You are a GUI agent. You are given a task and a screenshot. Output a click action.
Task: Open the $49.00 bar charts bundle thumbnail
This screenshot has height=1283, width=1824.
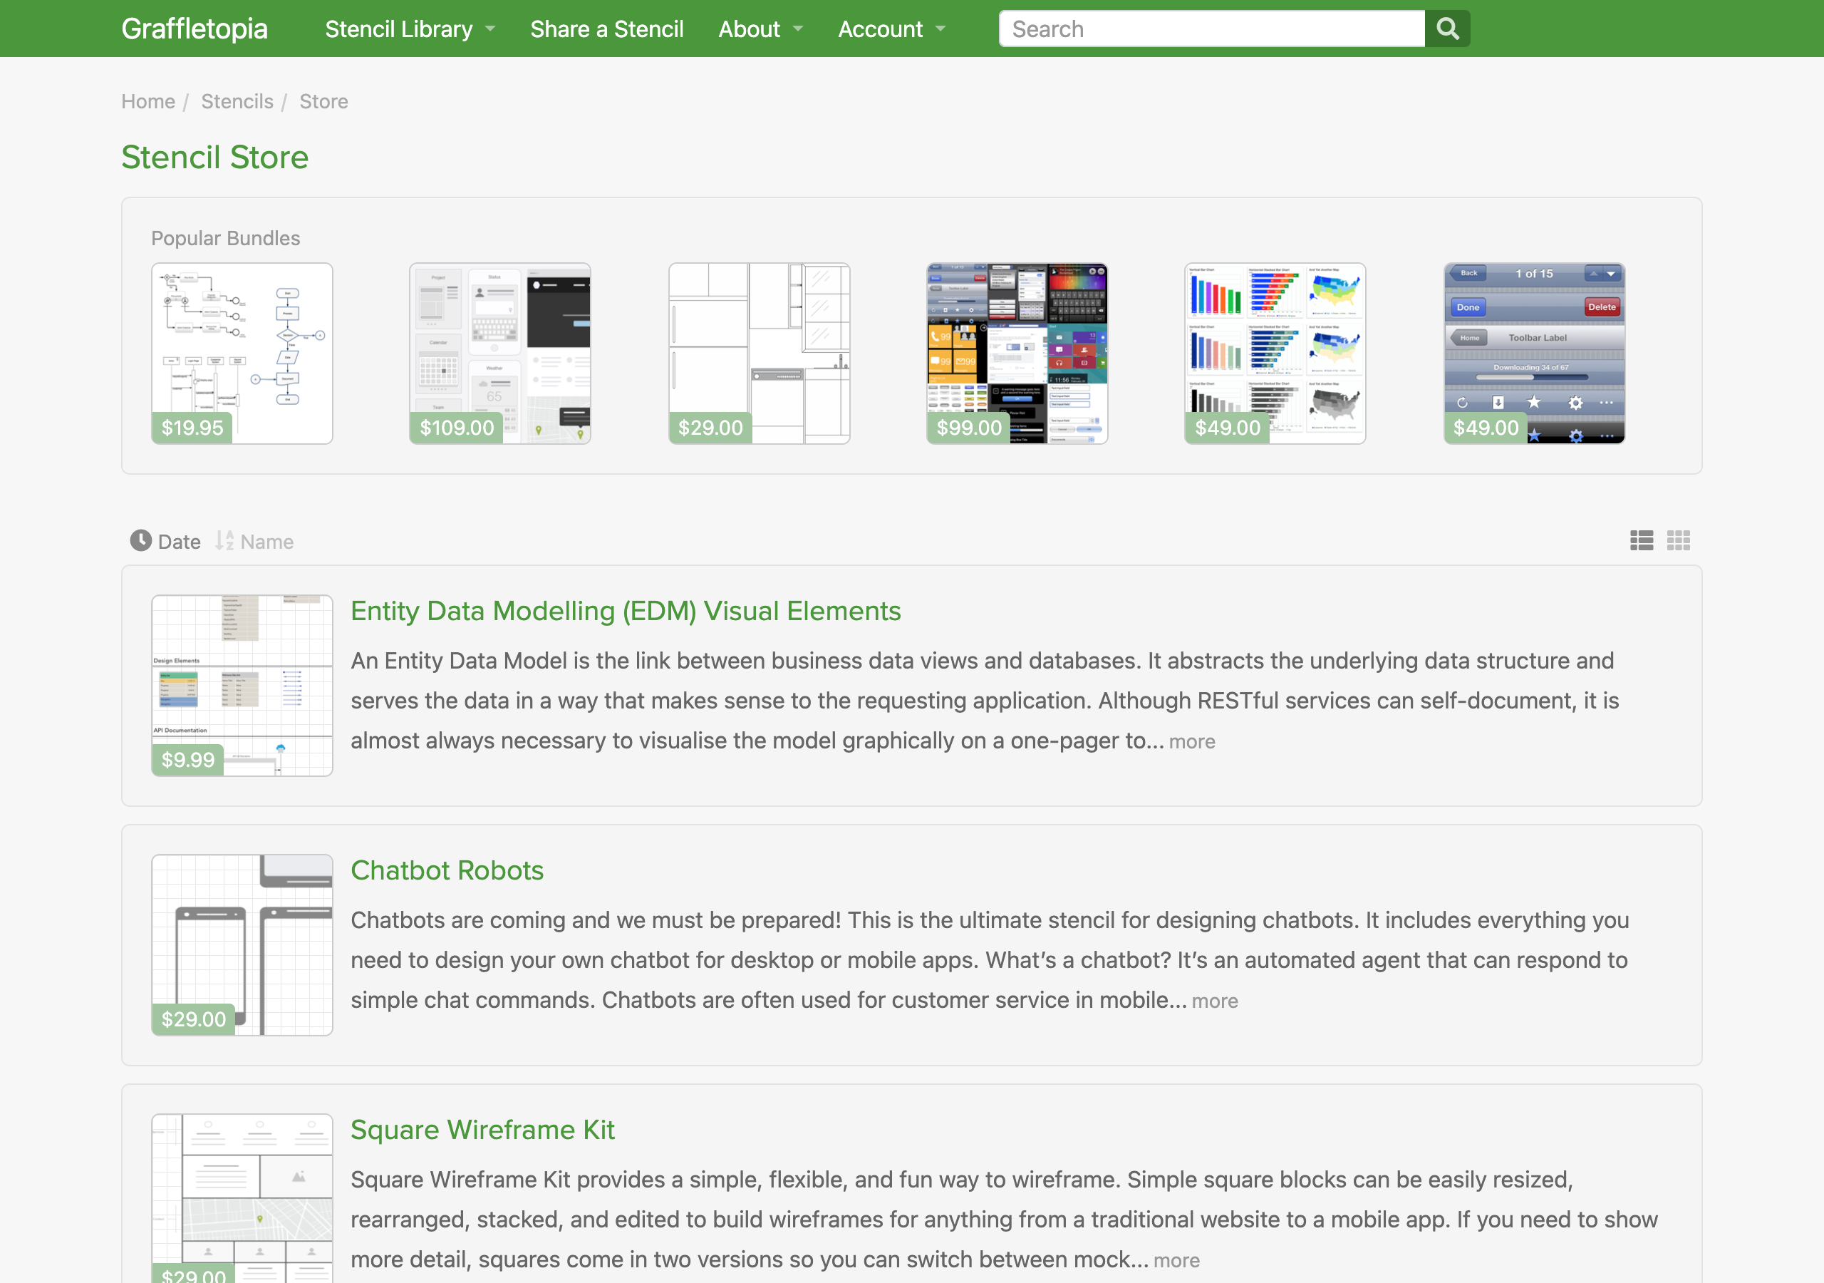pyautogui.click(x=1276, y=353)
